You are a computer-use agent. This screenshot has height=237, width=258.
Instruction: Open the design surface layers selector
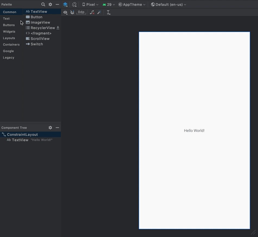pos(65,4)
